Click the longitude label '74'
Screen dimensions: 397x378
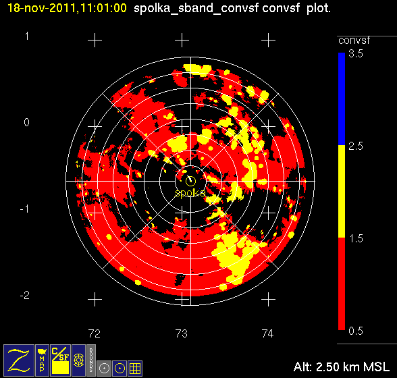[x=267, y=333]
